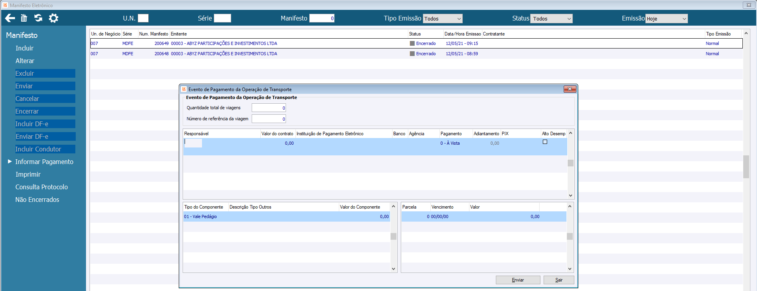Open the Tipo Emissão dropdown
757x291 pixels.
(443, 19)
